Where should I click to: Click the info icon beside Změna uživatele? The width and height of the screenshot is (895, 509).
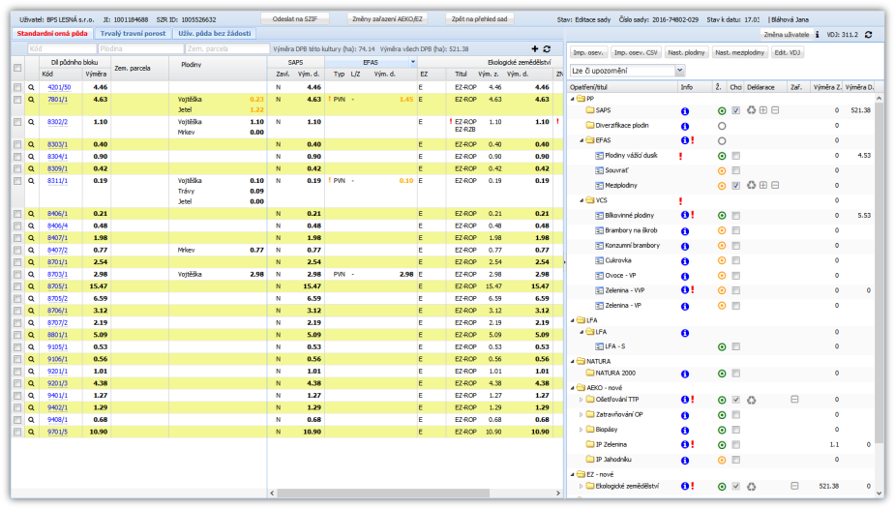pos(818,35)
